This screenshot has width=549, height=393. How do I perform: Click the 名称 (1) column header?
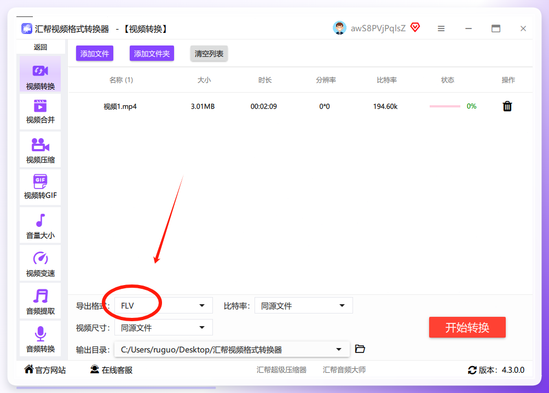pos(121,80)
